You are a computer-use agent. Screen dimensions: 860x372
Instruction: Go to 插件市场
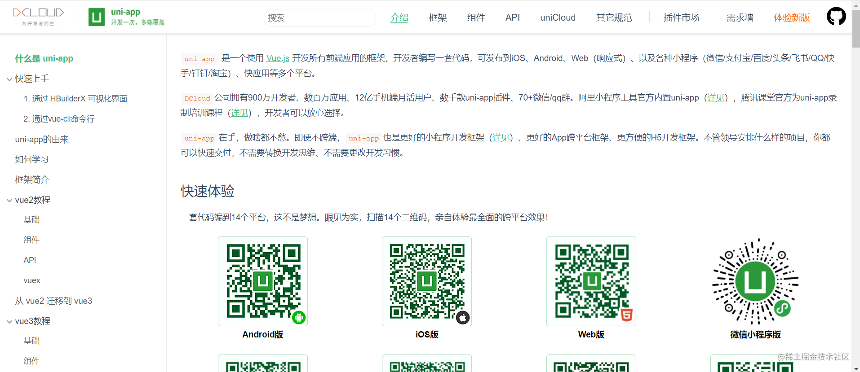[681, 18]
